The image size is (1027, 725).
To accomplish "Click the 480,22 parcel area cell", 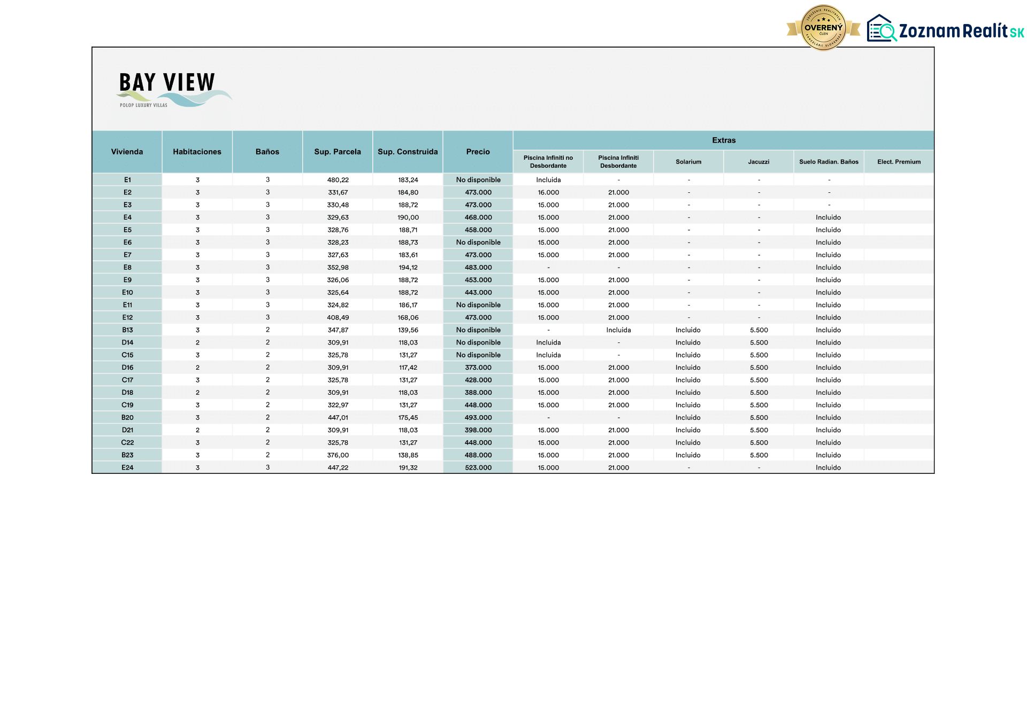I will click(338, 180).
